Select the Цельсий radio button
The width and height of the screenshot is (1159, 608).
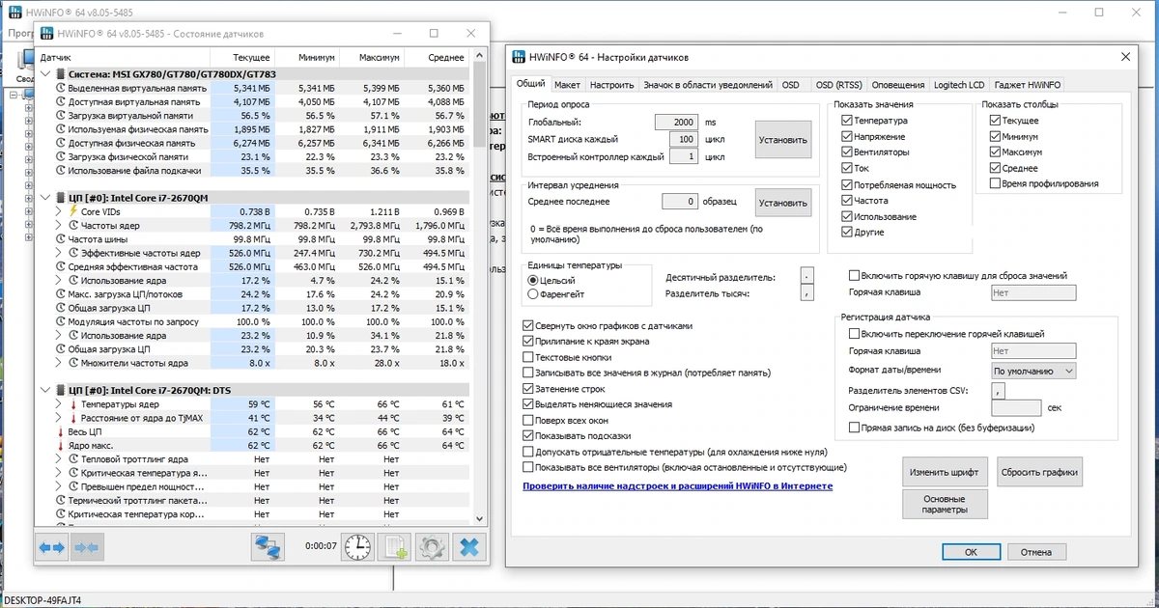533,280
